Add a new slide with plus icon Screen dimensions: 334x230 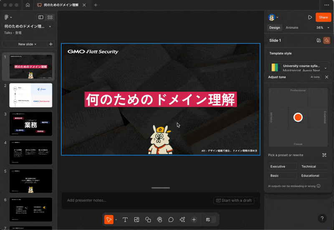coord(51,44)
